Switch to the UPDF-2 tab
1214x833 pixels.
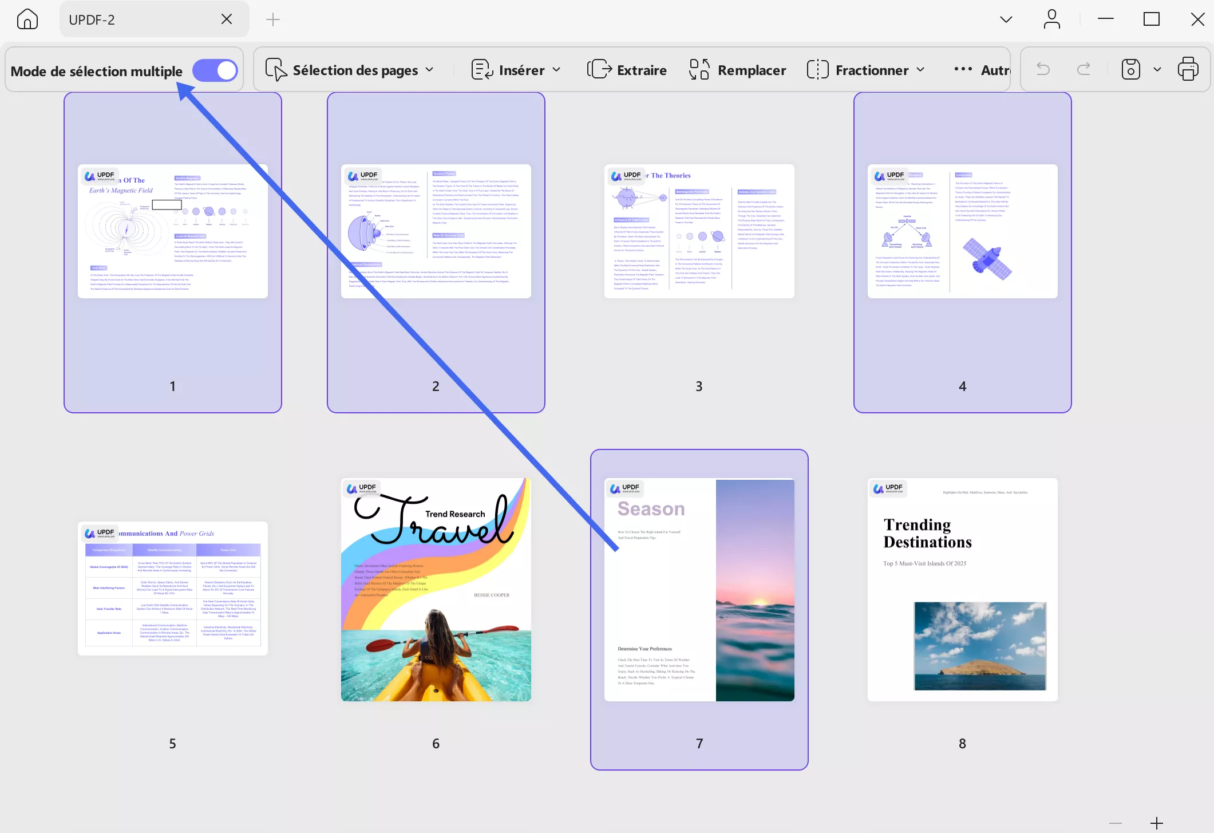click(137, 19)
